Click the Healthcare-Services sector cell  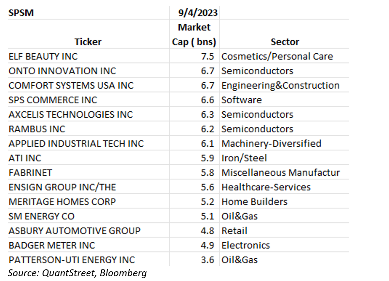(x=266, y=187)
